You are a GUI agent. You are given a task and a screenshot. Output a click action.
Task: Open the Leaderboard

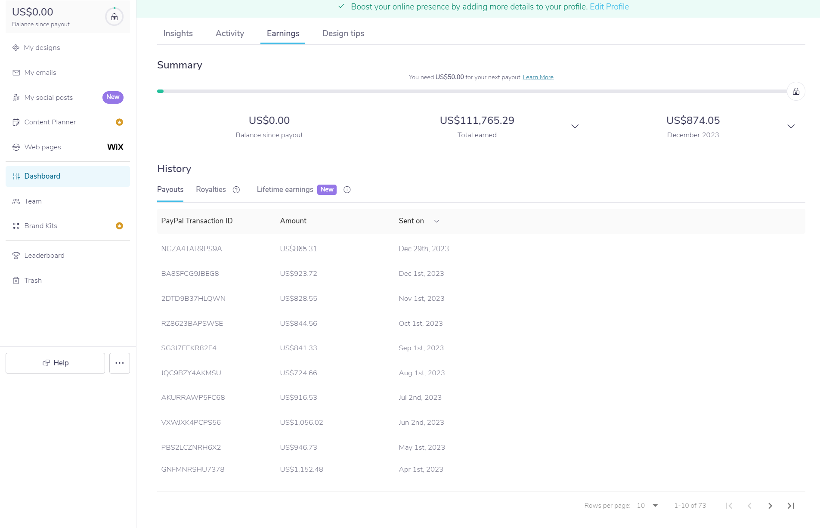(44, 256)
